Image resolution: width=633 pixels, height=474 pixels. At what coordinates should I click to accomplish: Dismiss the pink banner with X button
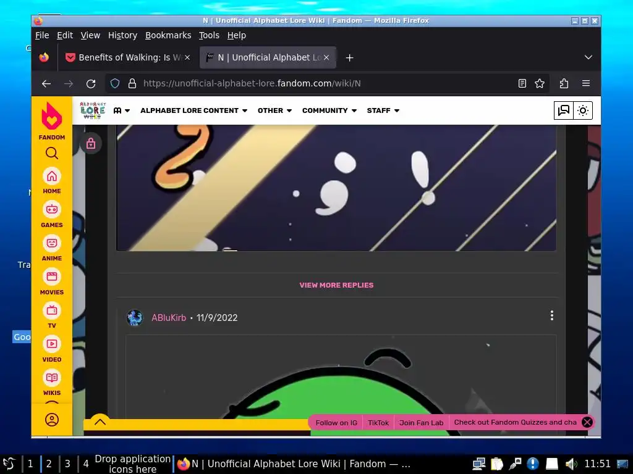coord(587,422)
